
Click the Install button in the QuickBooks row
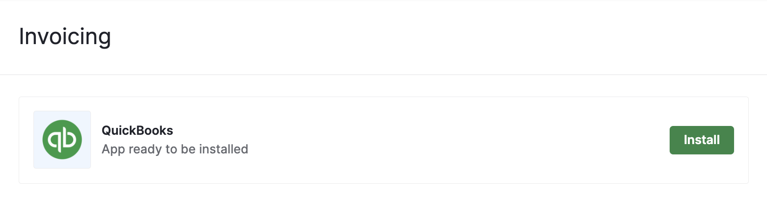pyautogui.click(x=701, y=140)
